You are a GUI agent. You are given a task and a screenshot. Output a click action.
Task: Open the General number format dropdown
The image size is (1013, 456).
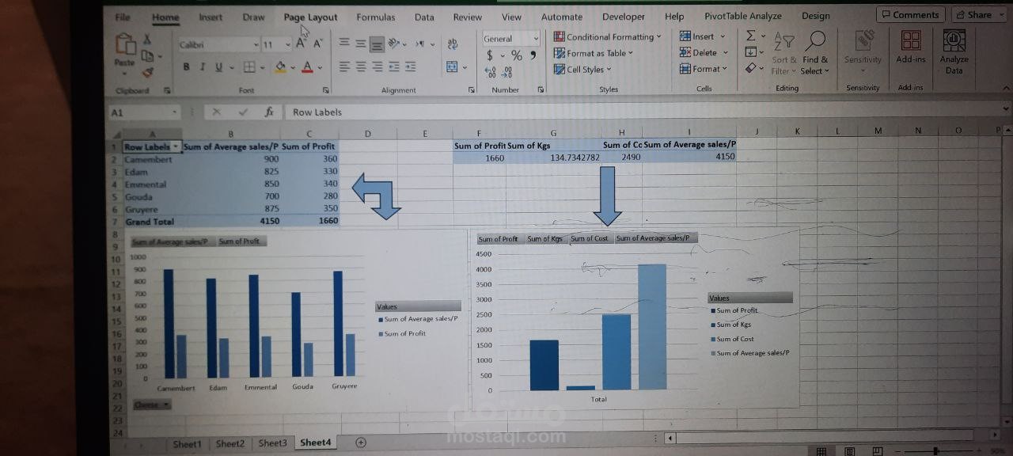[536, 38]
